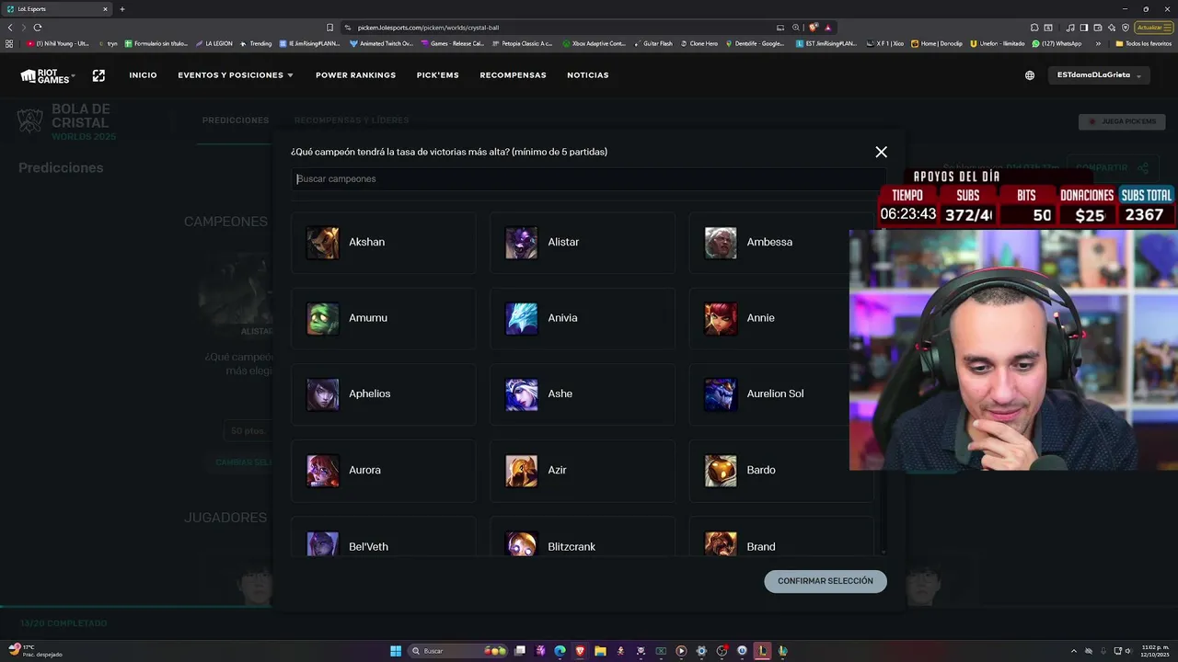1178x662 pixels.
Task: Switch to the LoL Esports browser tab
Action: click(57, 9)
